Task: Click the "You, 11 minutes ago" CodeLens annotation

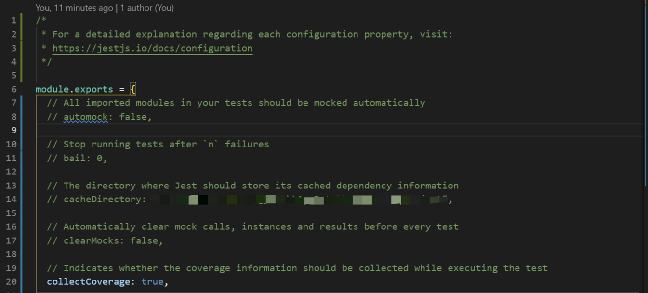Action: [74, 8]
